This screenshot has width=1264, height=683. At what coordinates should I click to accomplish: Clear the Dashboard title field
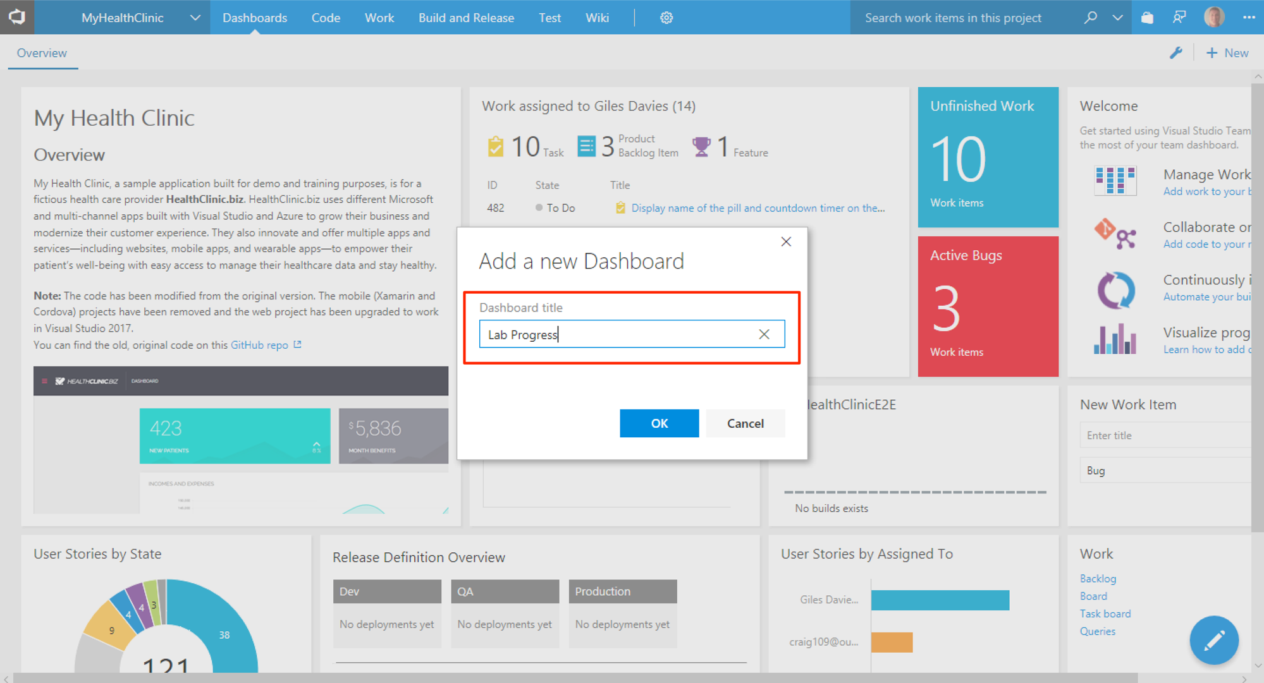[x=764, y=334]
